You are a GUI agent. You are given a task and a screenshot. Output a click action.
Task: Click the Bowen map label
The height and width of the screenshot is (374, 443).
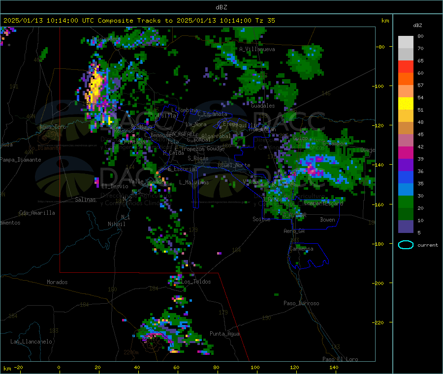[327, 220]
